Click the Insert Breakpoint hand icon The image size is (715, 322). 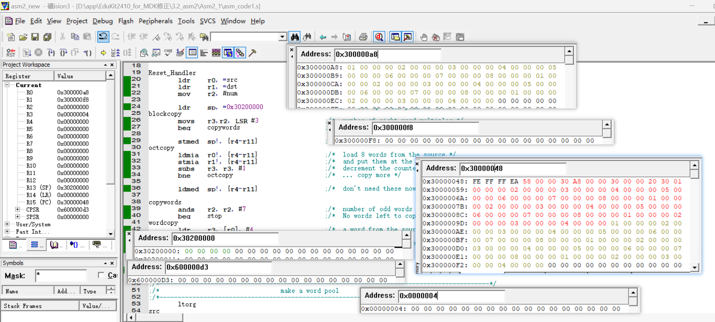coord(424,37)
